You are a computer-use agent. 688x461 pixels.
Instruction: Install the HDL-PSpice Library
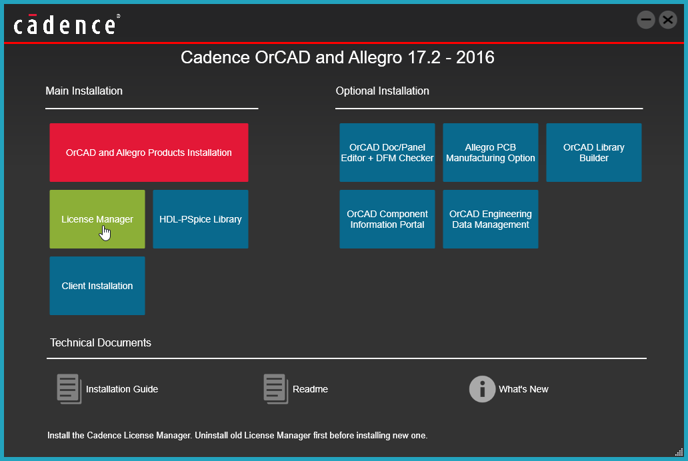201,219
